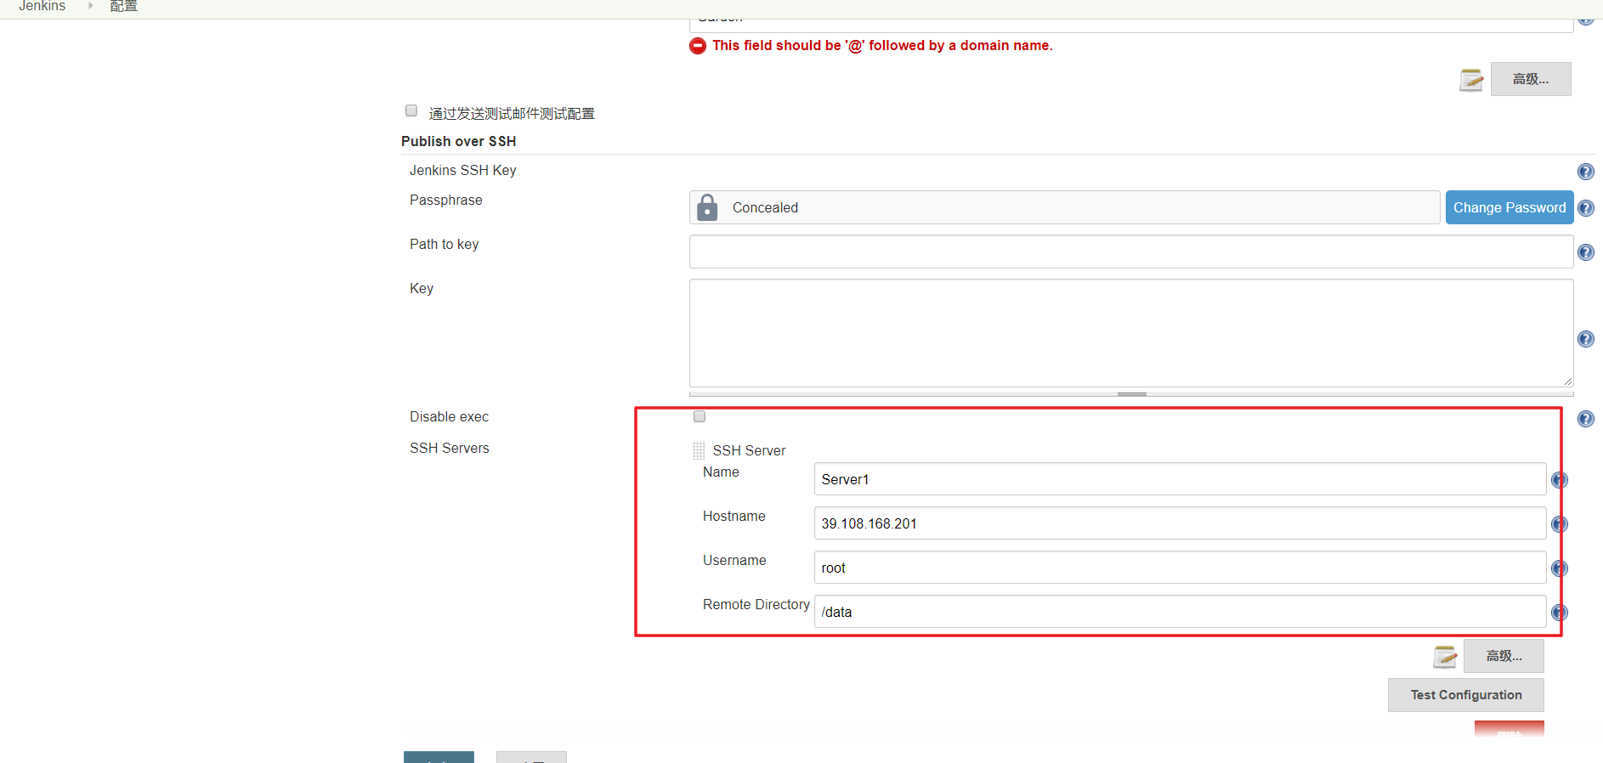
Task: Click Test Configuration button
Action: click(x=1466, y=695)
